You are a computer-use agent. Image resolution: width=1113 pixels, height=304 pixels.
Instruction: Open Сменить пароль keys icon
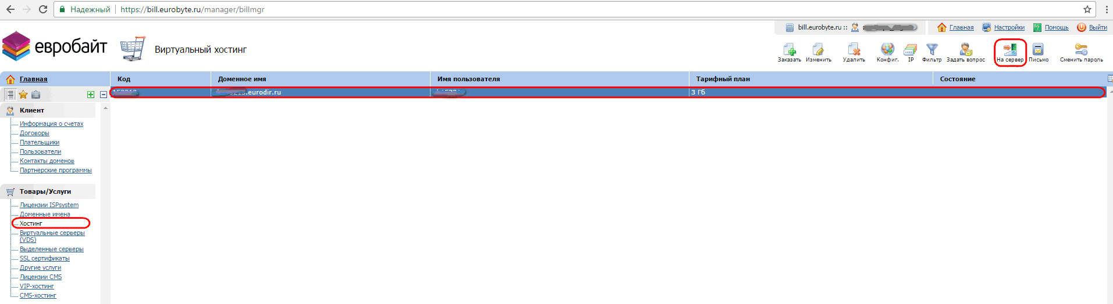[1081, 51]
